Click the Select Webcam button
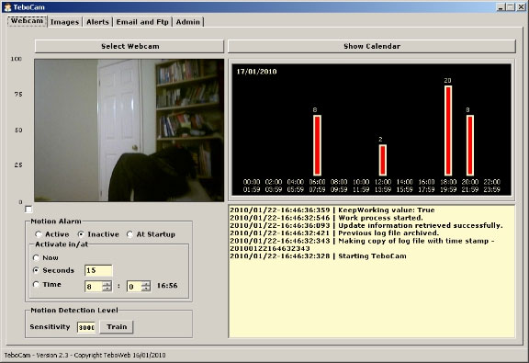This screenshot has width=529, height=363. tap(129, 46)
